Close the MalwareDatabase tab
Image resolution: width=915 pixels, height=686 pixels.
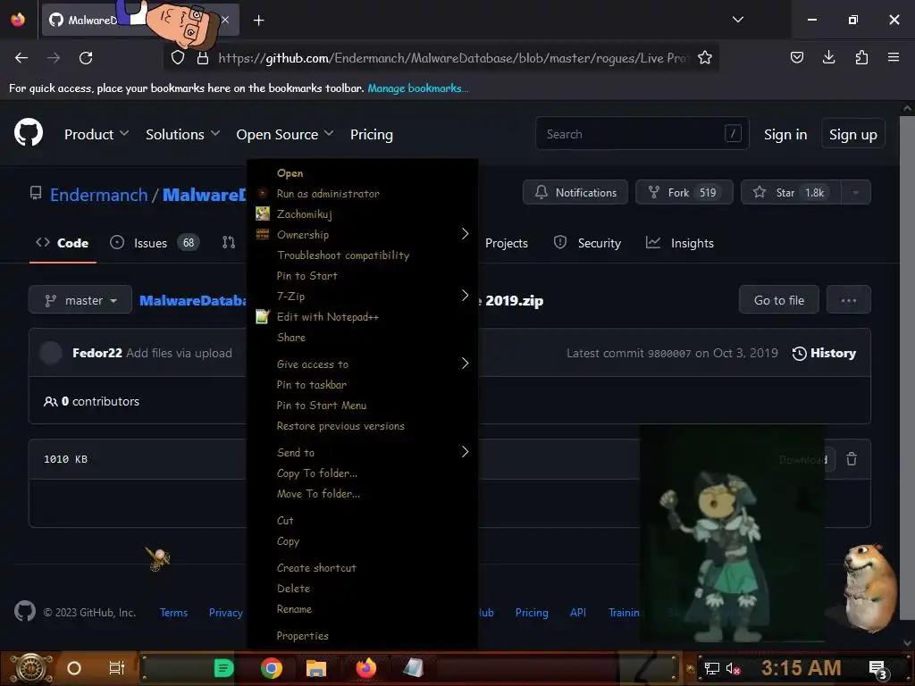(x=225, y=20)
